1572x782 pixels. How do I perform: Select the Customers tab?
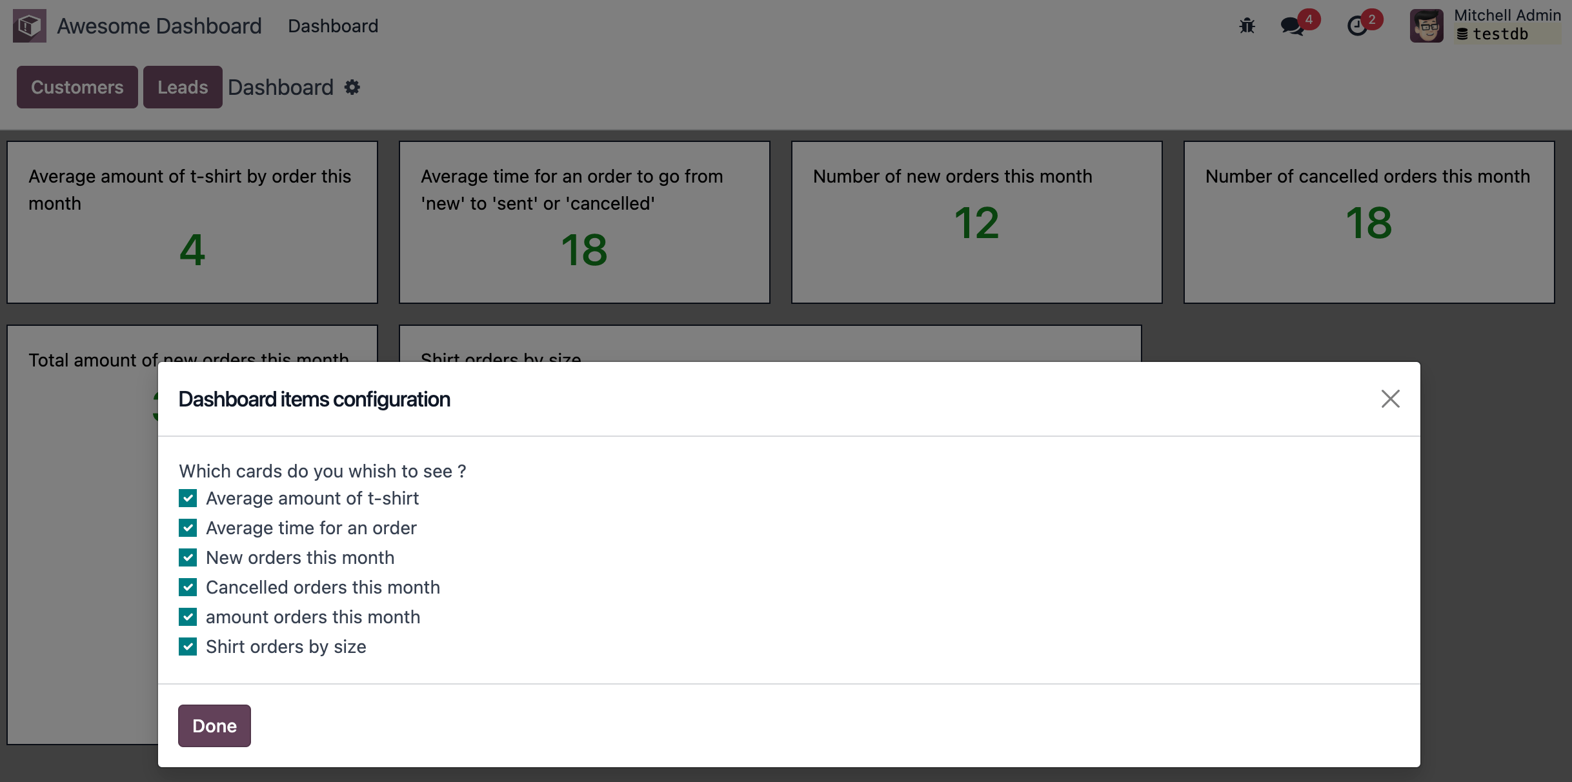[x=77, y=87]
